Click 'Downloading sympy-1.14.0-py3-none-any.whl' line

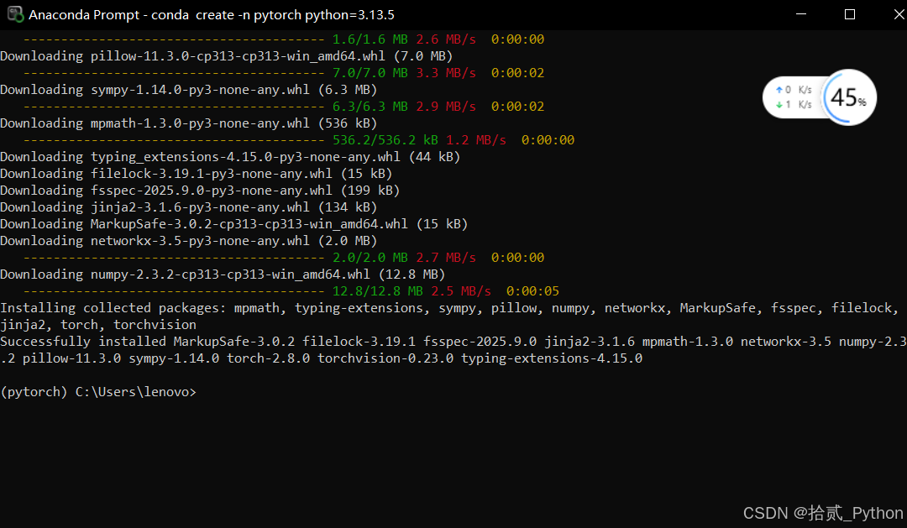189,90
